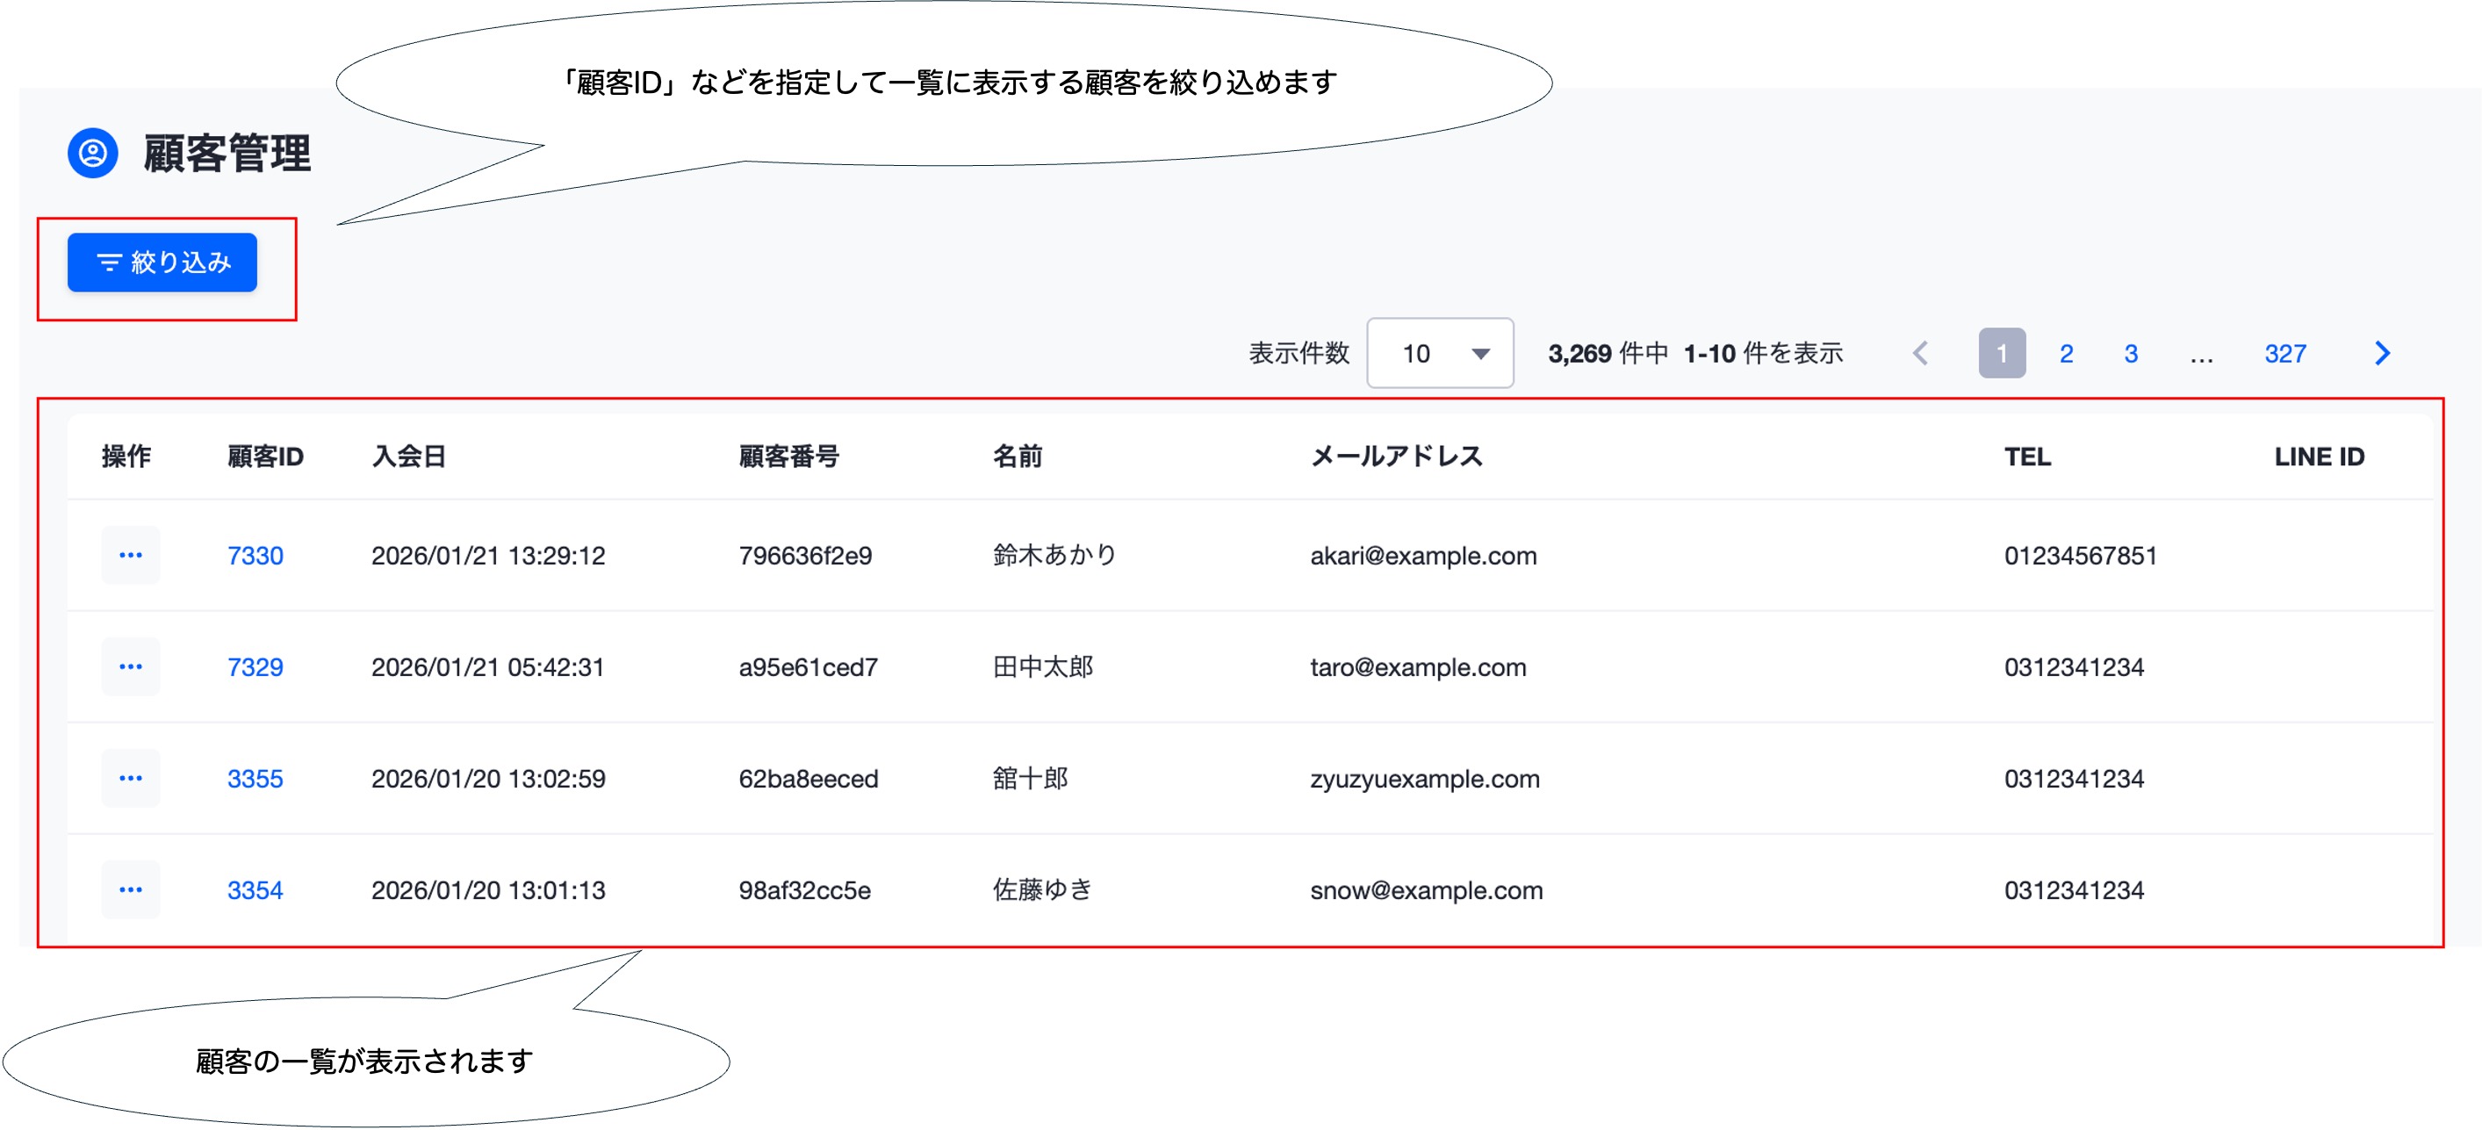
Task: Click the メールアドレス column header
Action: [x=1396, y=457]
